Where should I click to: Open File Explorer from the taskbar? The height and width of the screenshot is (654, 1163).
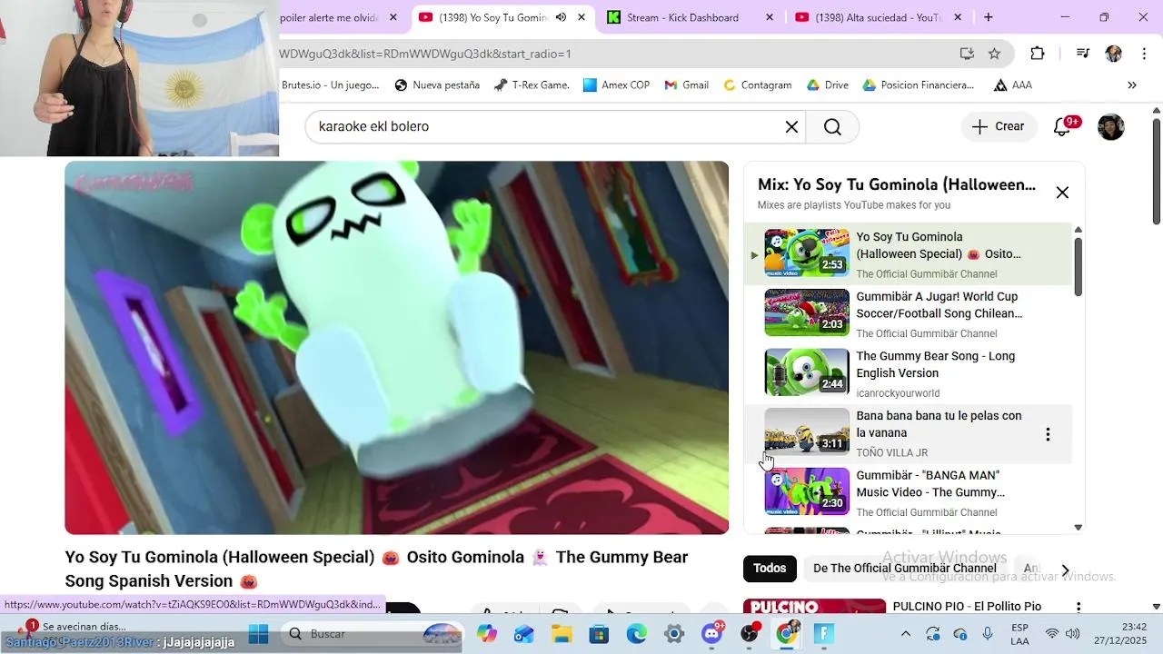click(562, 633)
